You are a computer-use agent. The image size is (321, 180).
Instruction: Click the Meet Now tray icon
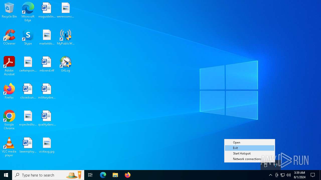(277, 175)
